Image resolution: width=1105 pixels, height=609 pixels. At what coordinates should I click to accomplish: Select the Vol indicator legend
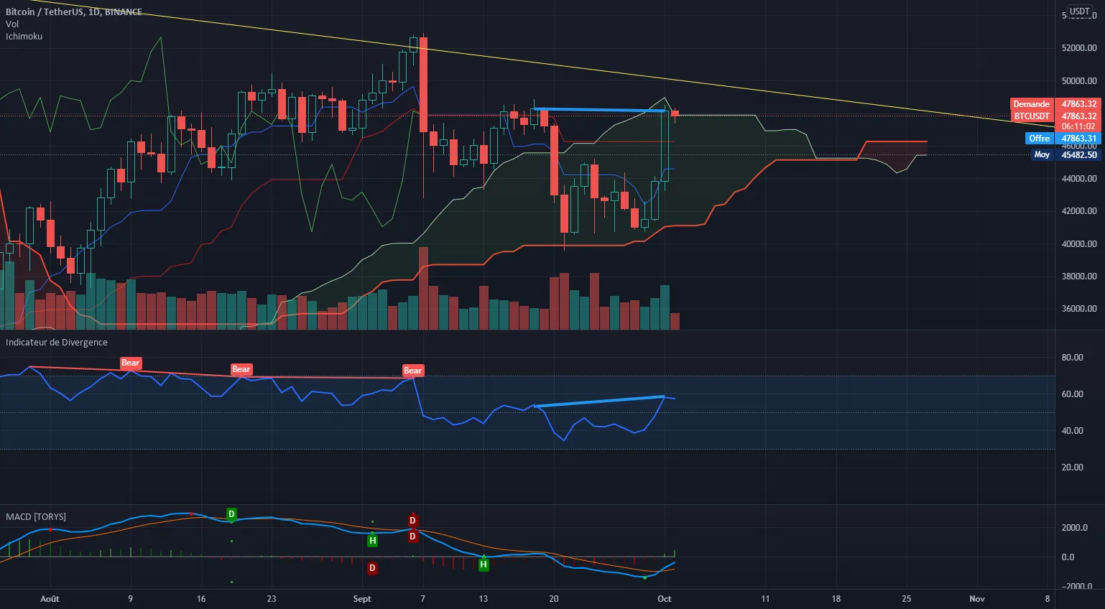coord(12,24)
